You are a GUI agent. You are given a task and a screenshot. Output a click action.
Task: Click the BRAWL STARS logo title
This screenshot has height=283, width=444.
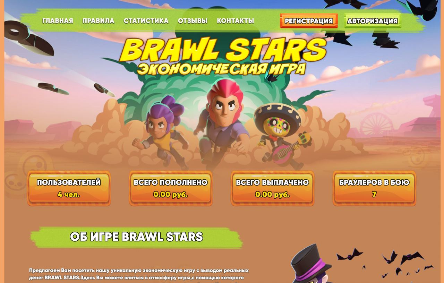coord(223,50)
